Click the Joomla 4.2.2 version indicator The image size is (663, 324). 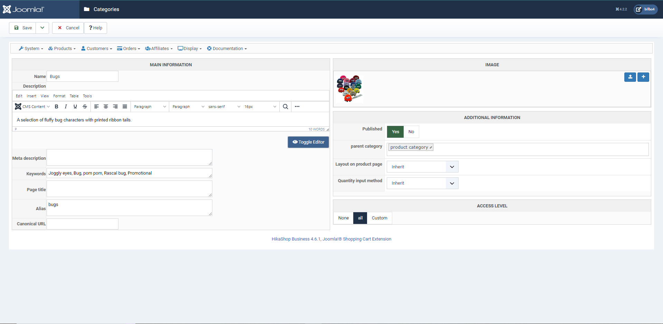tap(621, 9)
